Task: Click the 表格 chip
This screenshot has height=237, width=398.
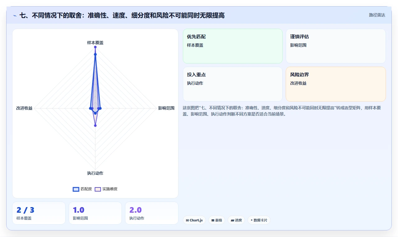Action: pos(217,220)
